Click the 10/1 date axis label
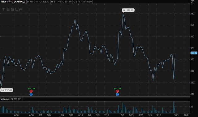The height and width of the screenshot is (117, 198). point(176,115)
